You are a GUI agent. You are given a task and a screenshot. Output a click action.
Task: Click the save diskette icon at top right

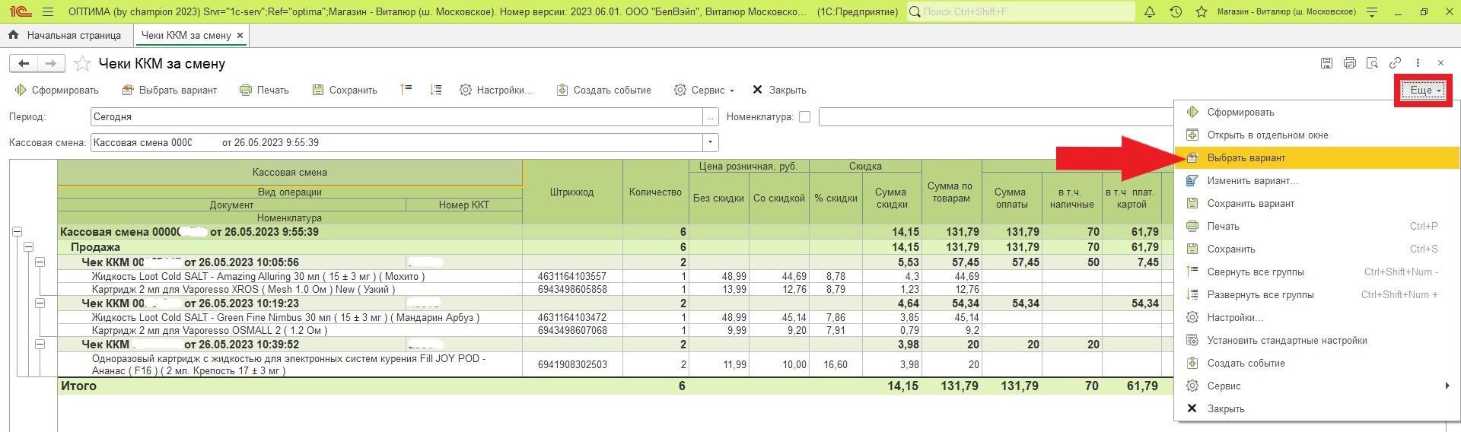pos(1326,63)
